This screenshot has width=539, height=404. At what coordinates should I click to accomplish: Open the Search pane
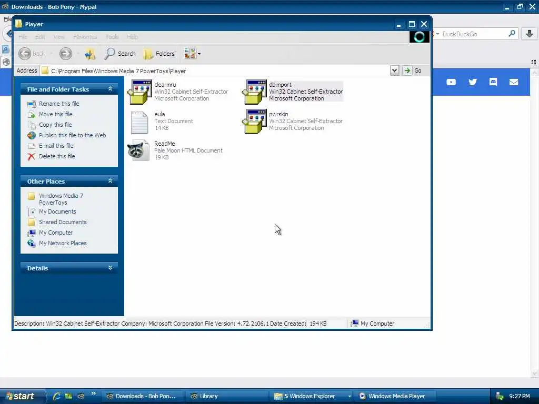click(120, 54)
